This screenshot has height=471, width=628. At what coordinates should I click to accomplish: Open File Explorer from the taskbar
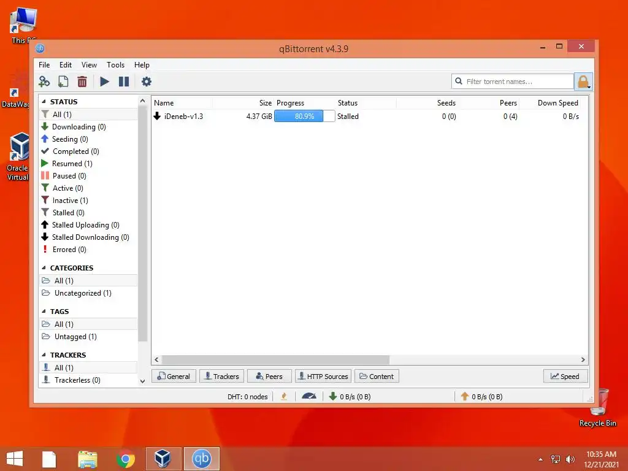click(88, 459)
